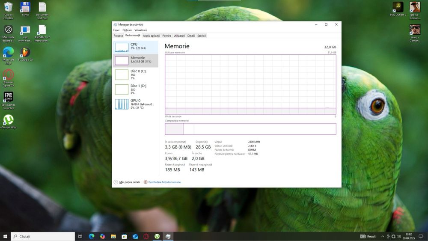Select the samp desktop shortcut

pos(415,33)
